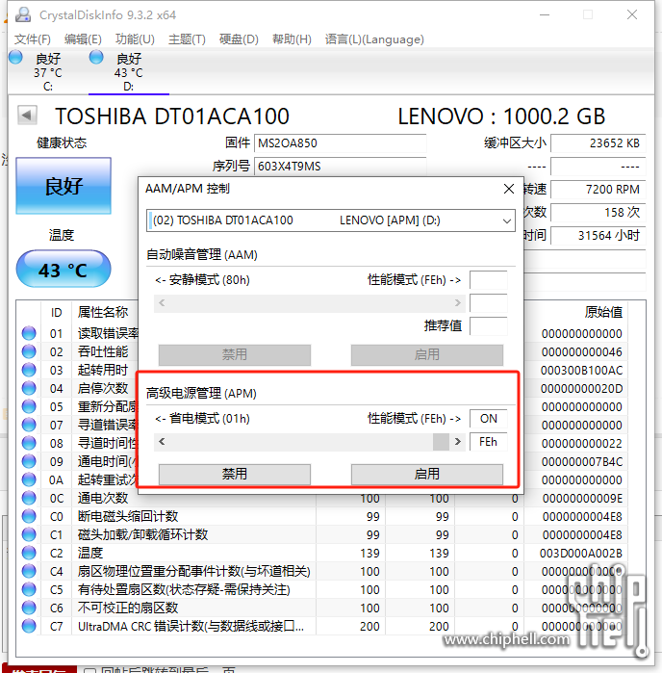Click the firmware field MS2OA850
Image resolution: width=662 pixels, height=673 pixels.
(341, 142)
